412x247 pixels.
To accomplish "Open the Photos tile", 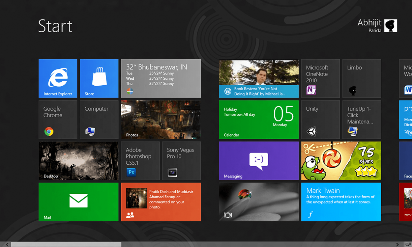I will 161,120.
